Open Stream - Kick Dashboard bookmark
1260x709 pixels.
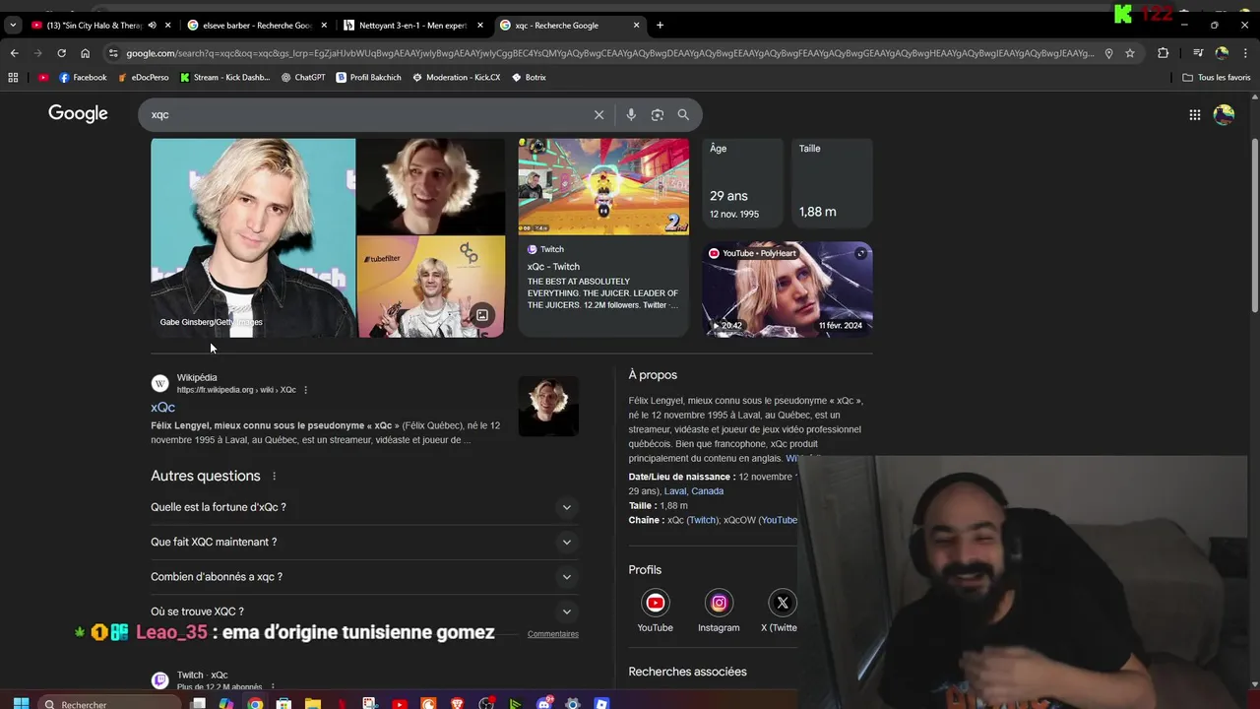(224, 77)
